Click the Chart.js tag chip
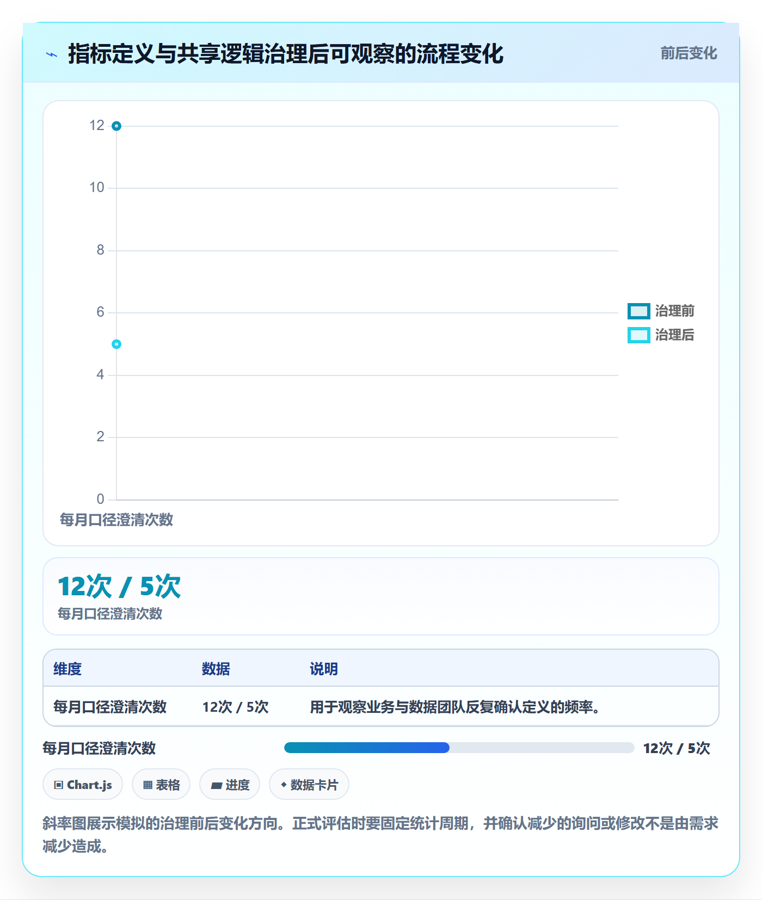This screenshot has width=762, height=900. click(x=83, y=785)
